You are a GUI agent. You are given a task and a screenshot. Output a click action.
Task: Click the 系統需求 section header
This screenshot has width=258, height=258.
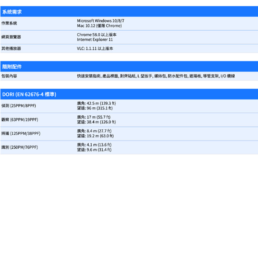(12, 12)
